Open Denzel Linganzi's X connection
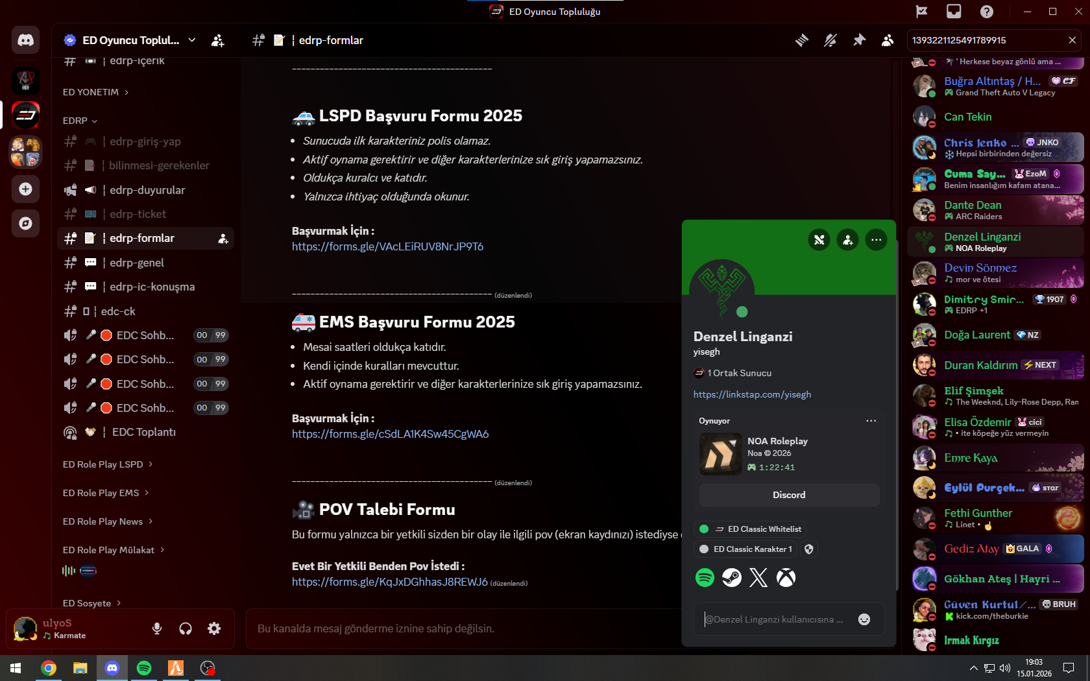1090x681 pixels. pos(758,577)
